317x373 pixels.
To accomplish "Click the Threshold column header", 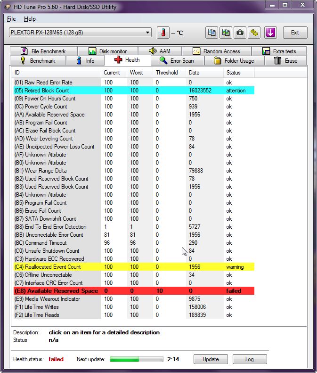I will pyautogui.click(x=169, y=73).
